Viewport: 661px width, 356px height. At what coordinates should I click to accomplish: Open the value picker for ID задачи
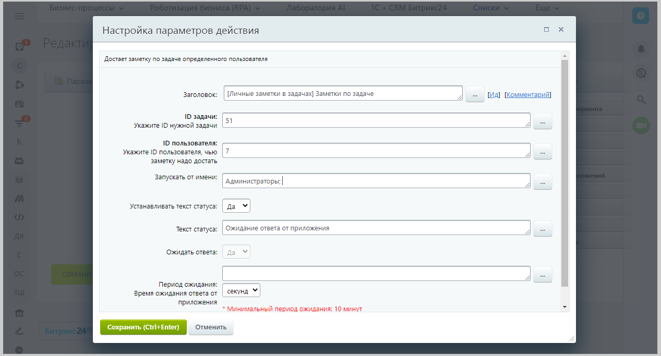pos(543,121)
